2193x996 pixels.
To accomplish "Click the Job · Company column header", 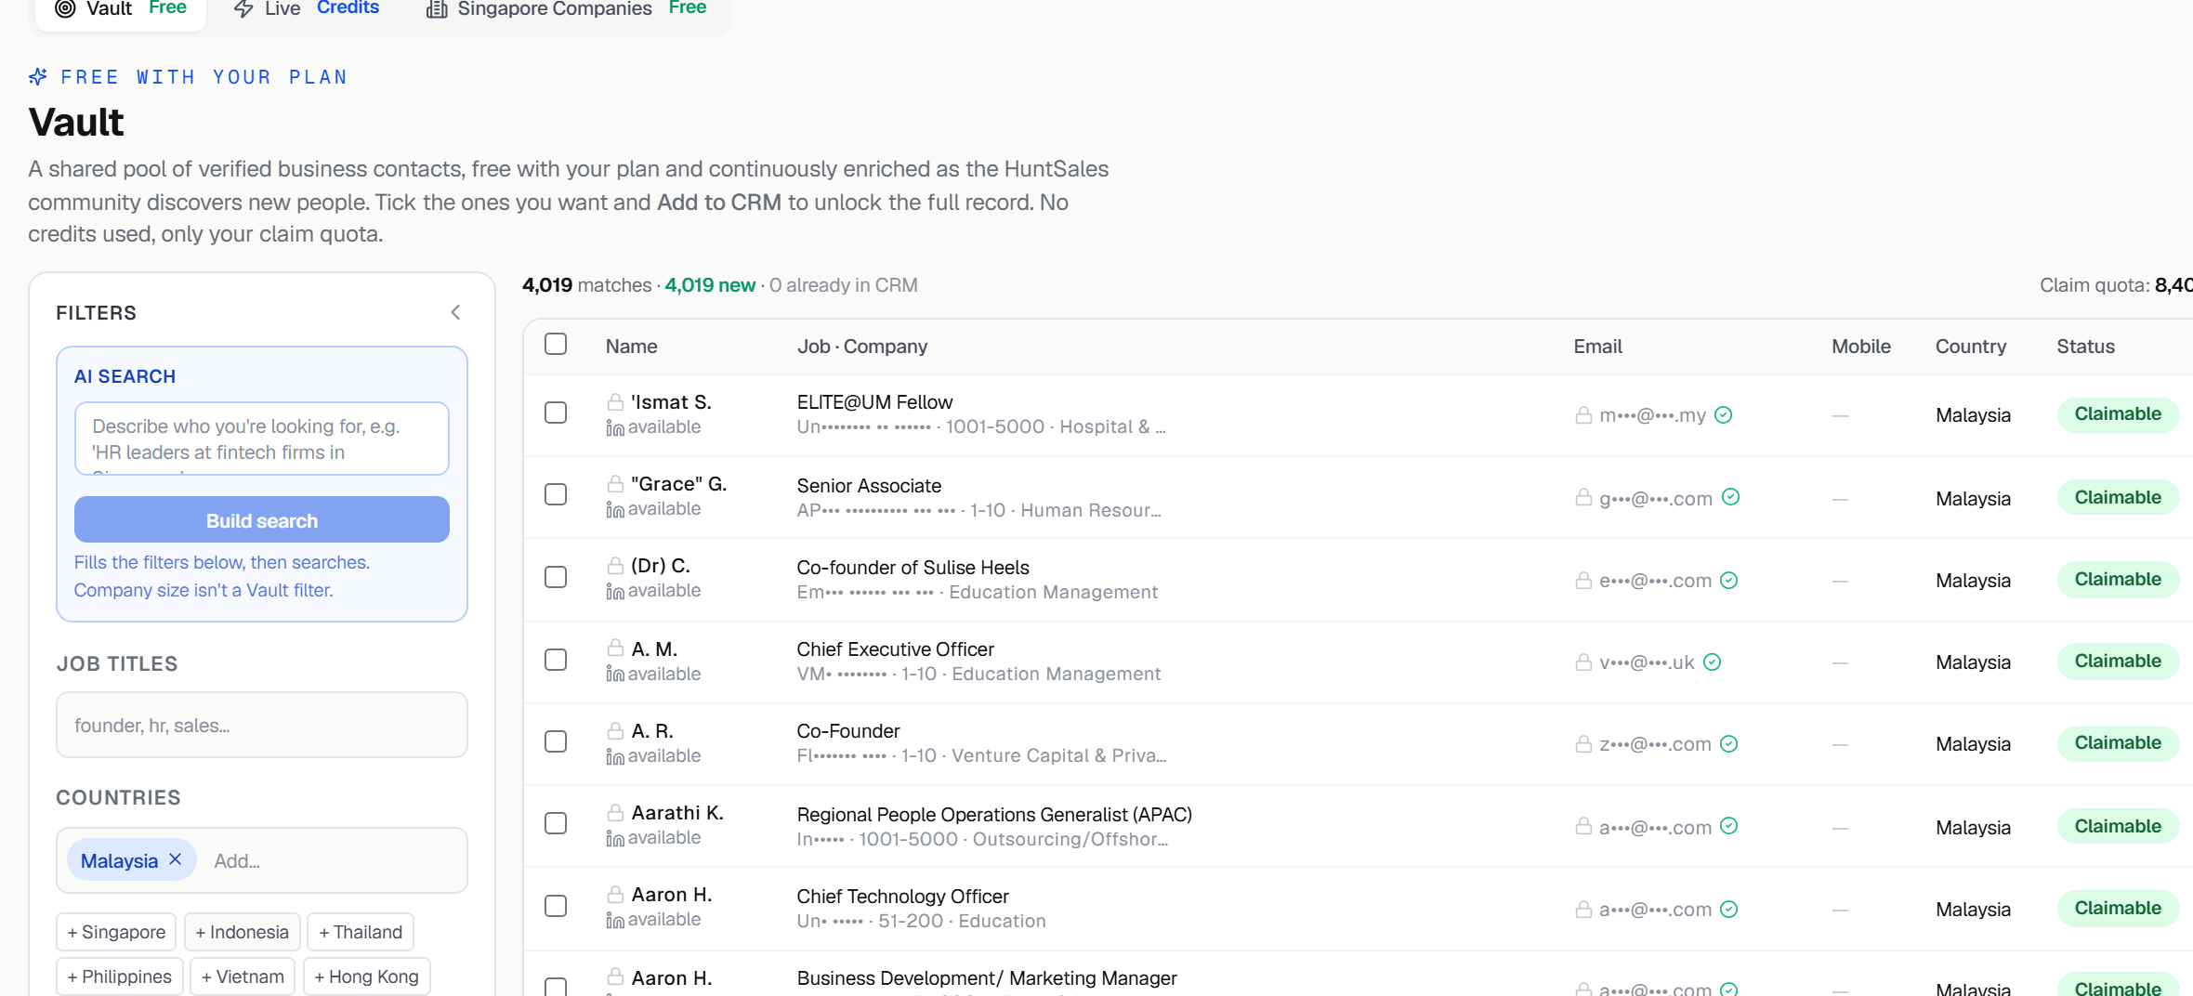I will 862,347.
